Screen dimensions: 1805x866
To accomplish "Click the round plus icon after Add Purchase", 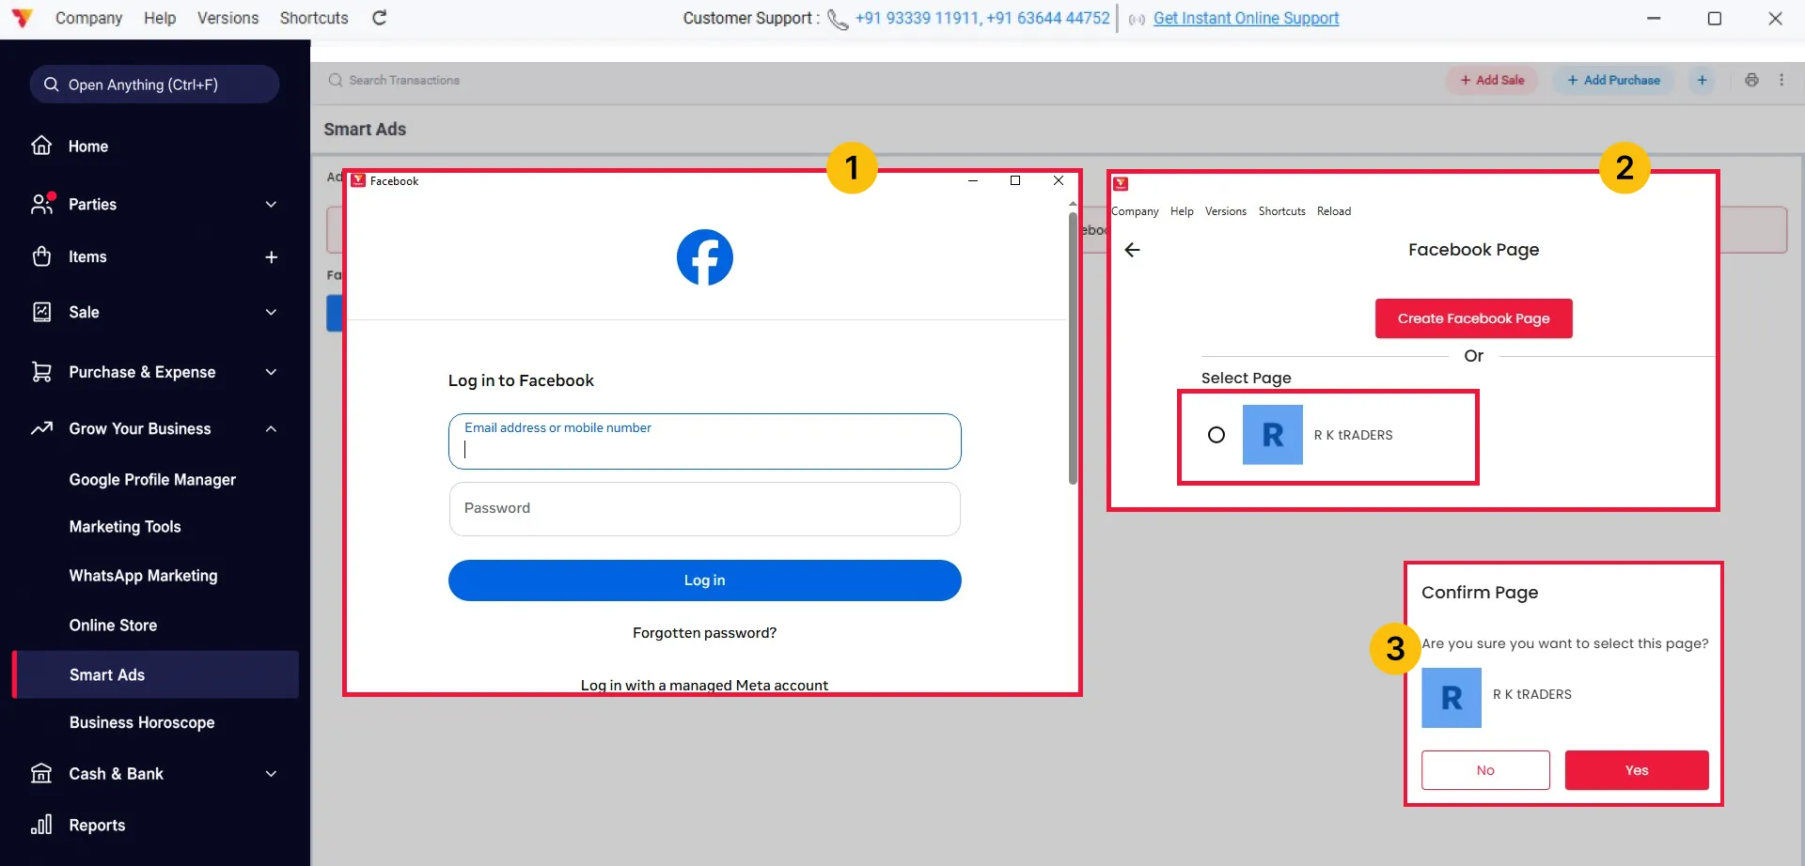I will click(1702, 80).
